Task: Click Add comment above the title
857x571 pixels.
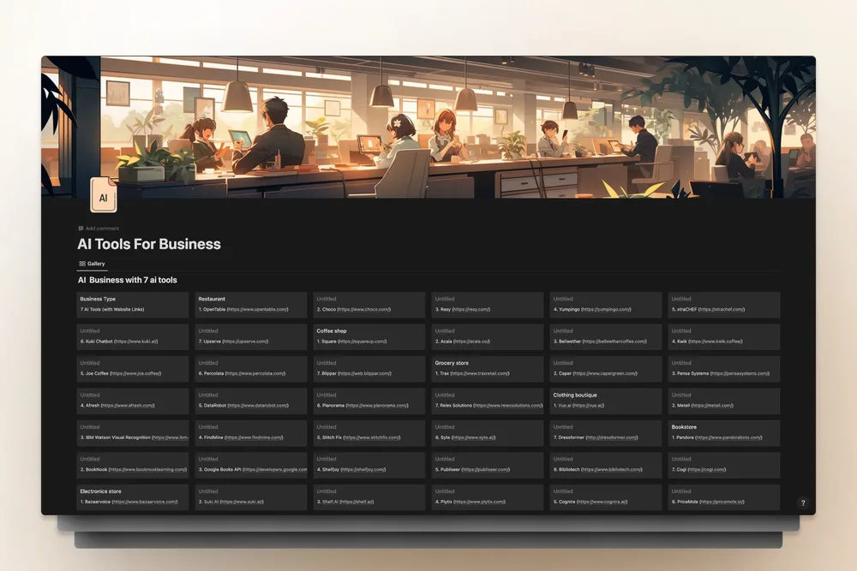Action: 99,229
